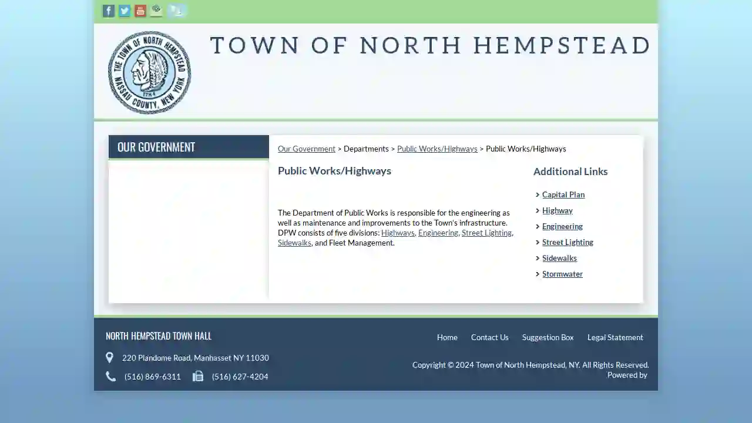Click the telephone handset icon
The image size is (752, 423).
tap(110, 376)
